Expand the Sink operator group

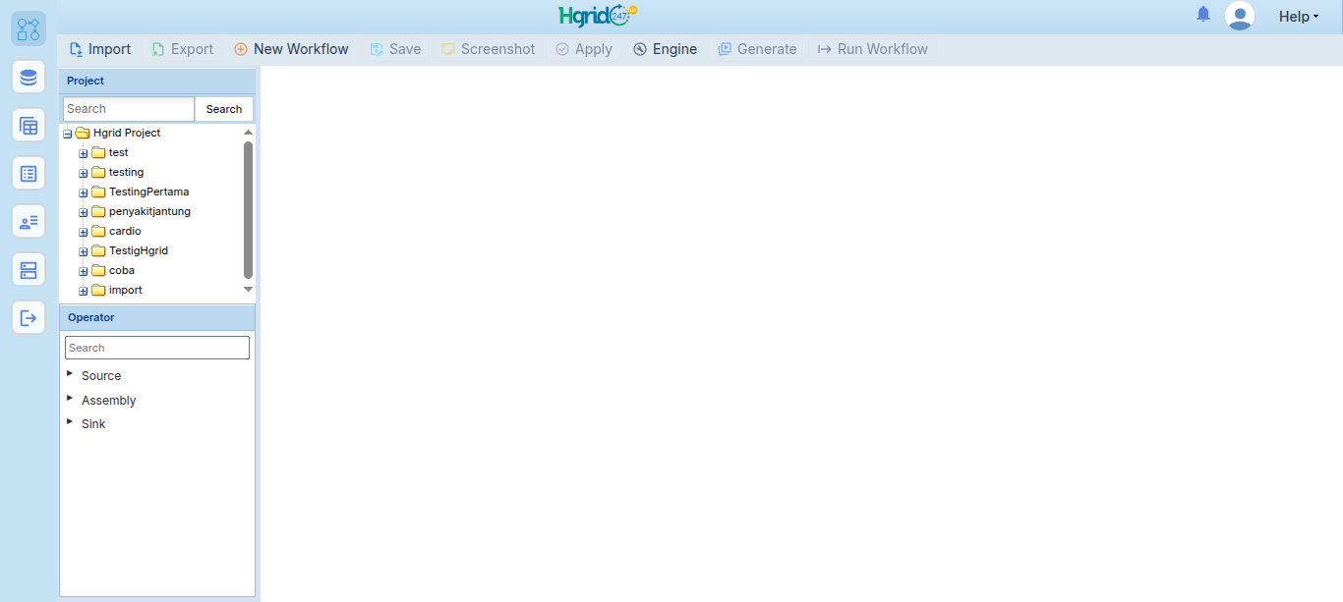[x=70, y=421]
